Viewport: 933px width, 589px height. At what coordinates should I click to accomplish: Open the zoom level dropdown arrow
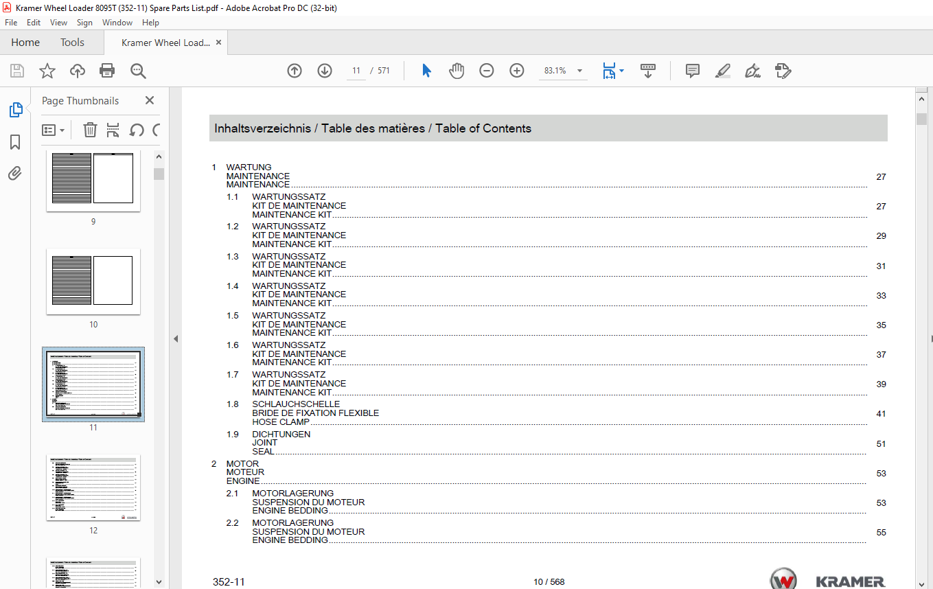(x=580, y=71)
